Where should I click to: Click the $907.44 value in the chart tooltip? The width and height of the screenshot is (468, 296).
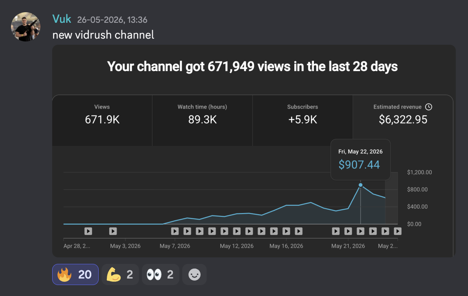(359, 165)
